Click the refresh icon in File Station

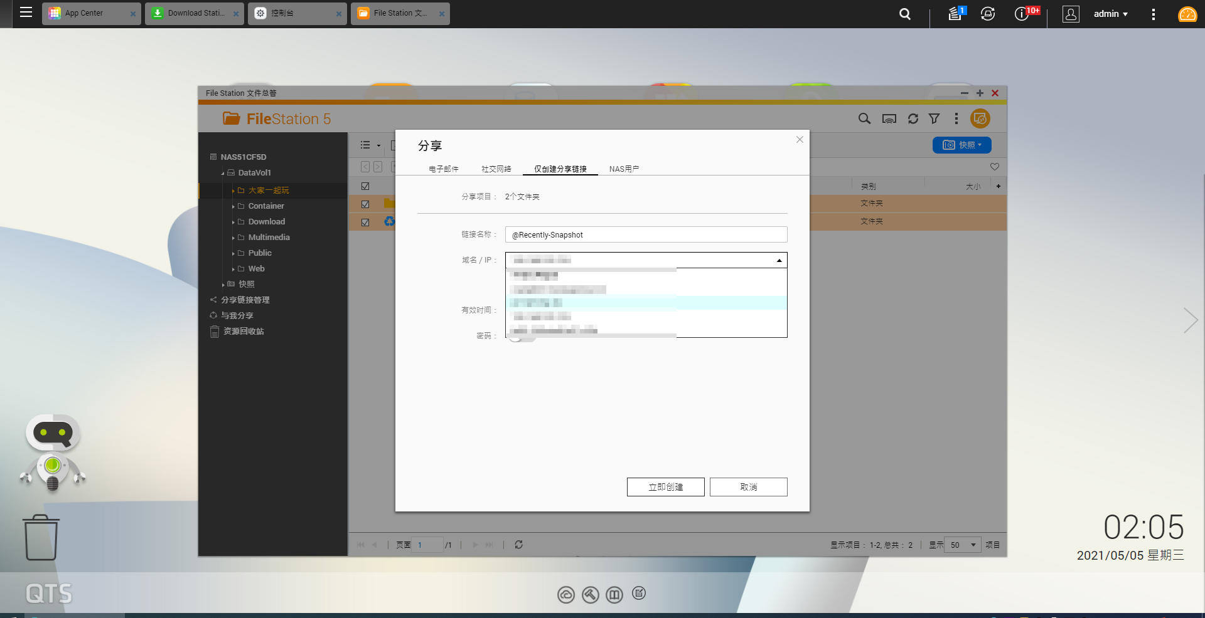(912, 118)
